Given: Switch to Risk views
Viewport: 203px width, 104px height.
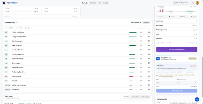Looking at the screenshot, I should pos(146,22).
